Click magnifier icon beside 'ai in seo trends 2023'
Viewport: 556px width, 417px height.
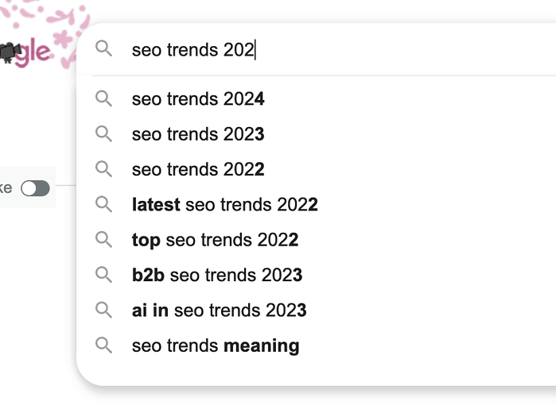(x=103, y=310)
